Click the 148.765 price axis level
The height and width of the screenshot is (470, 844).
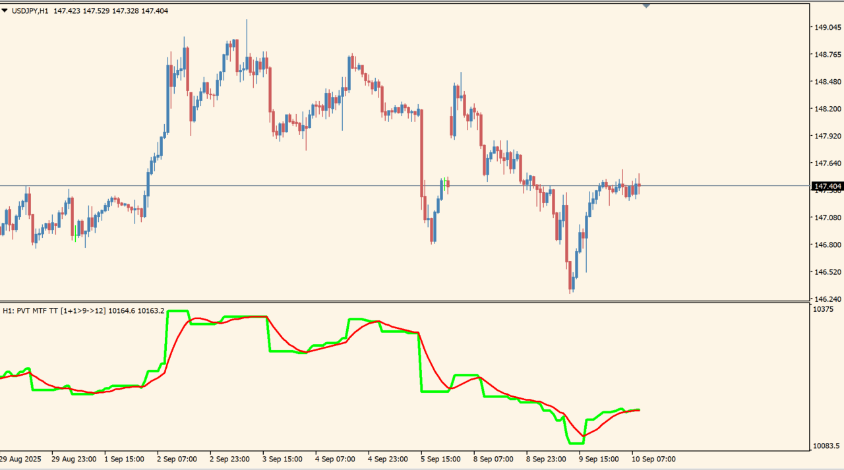point(828,55)
